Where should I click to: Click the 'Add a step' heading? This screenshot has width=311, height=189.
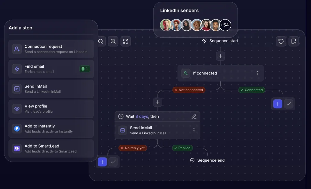tap(20, 28)
